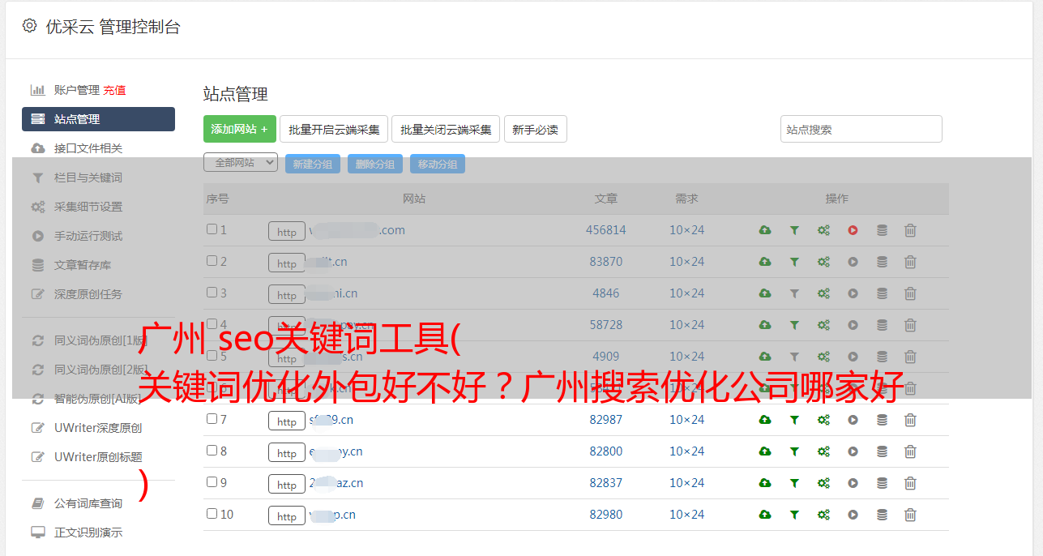This screenshot has width=1043, height=556.
Task: Click the 删除分组 button
Action: point(375,164)
